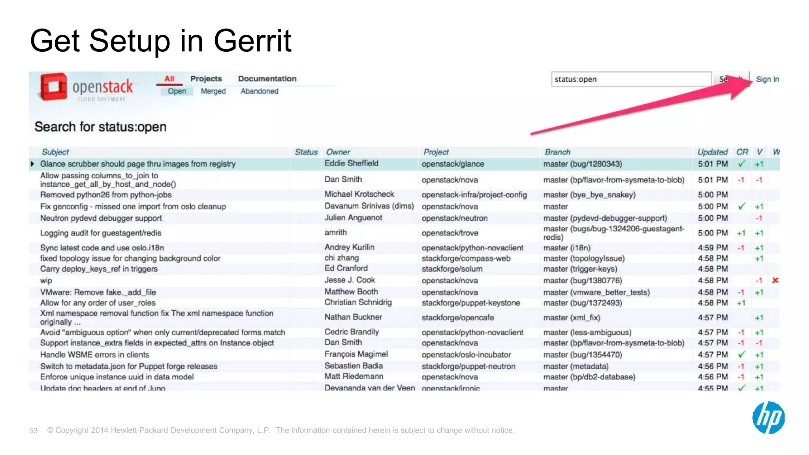The image size is (809, 455).
Task: Click branch master (bug/1280343)
Action: (583, 164)
